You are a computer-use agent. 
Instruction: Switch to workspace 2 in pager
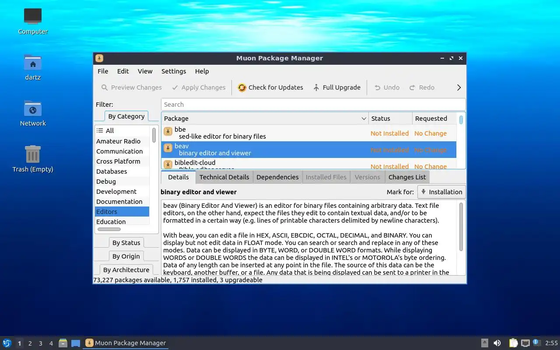click(30, 343)
